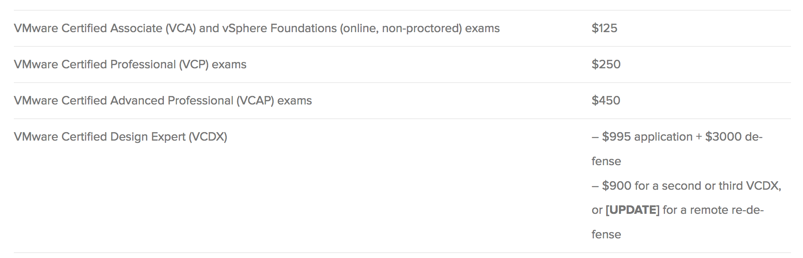This screenshot has width=803, height=258.
Task: Click the (VCAP) abbreviation
Action: click(x=255, y=100)
